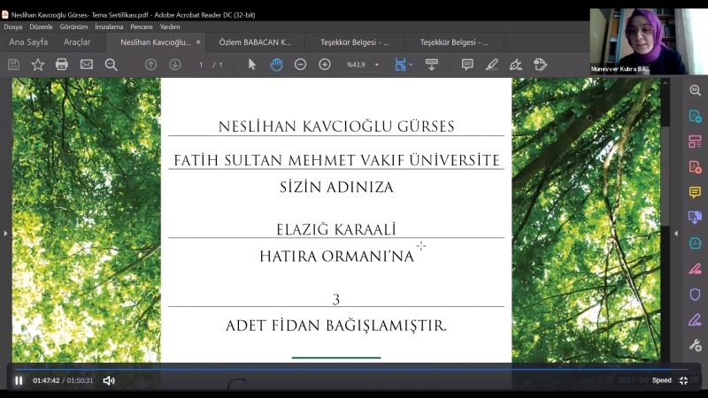Bookmark the file with the star icon

pyautogui.click(x=37, y=65)
